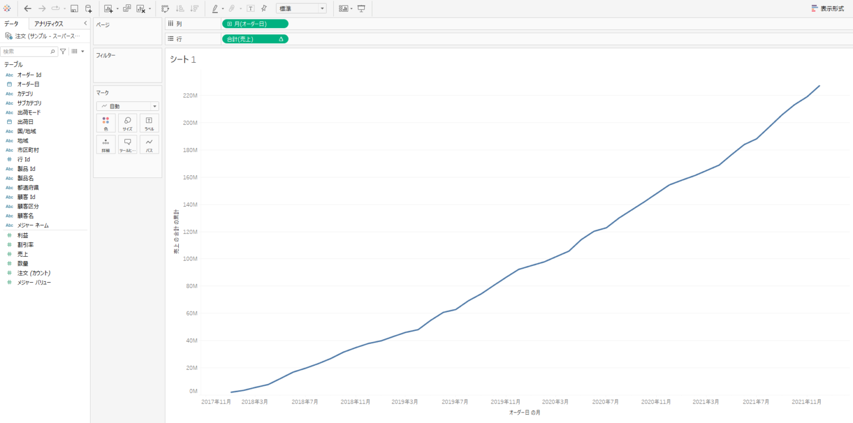Open the ラベル mark property

[149, 123]
